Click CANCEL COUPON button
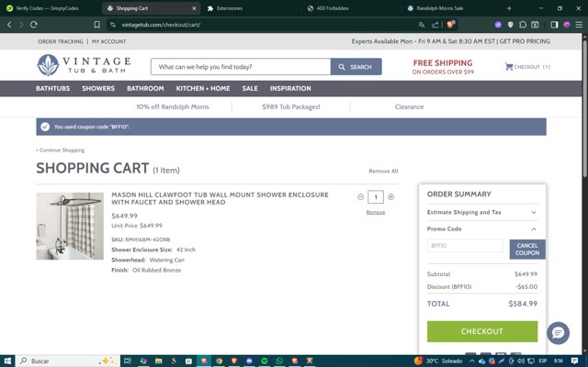The height and width of the screenshot is (367, 588). [527, 250]
